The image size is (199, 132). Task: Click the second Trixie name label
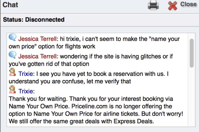coord(26,91)
